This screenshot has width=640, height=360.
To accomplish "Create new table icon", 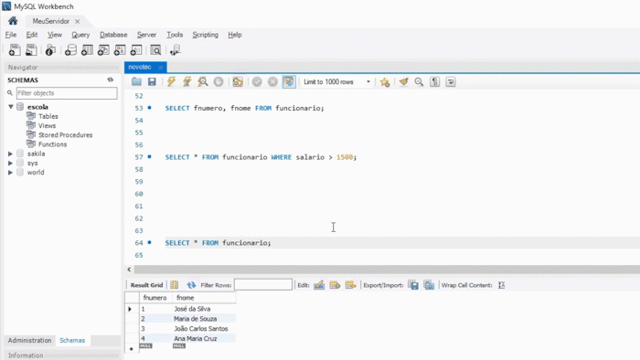I will pos(87,50).
